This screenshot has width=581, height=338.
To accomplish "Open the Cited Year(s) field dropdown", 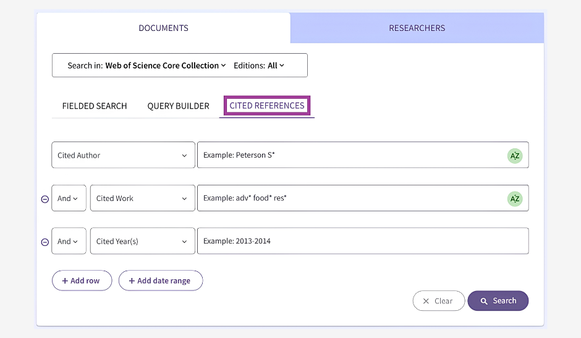I will click(143, 241).
